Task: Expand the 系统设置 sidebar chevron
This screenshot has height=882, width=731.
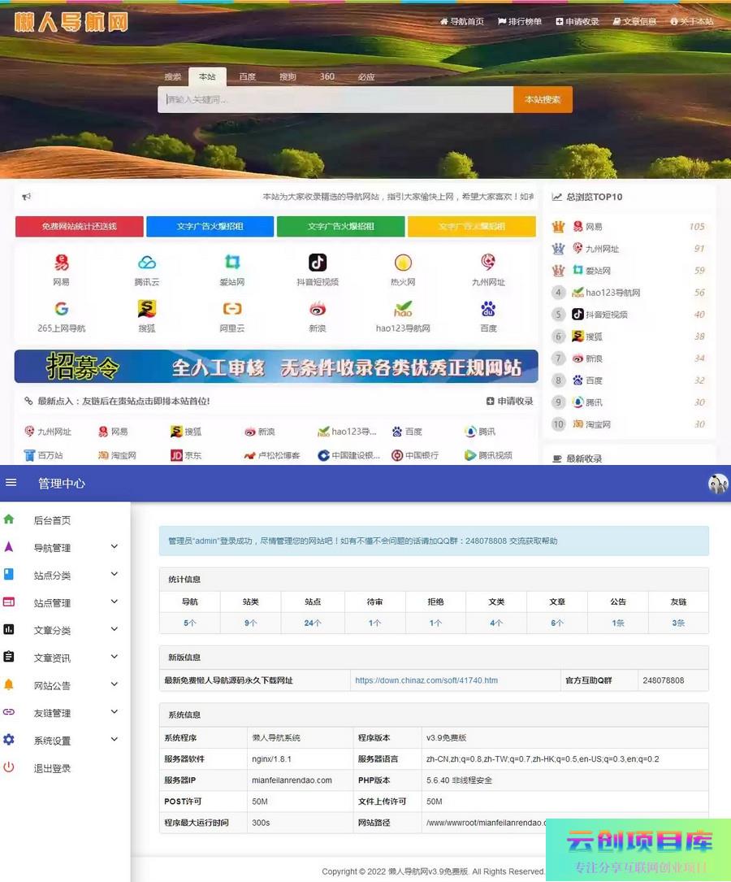Action: click(115, 740)
